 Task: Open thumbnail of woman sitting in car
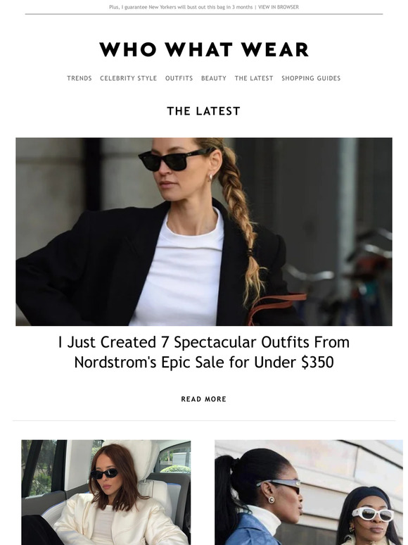tap(106, 492)
